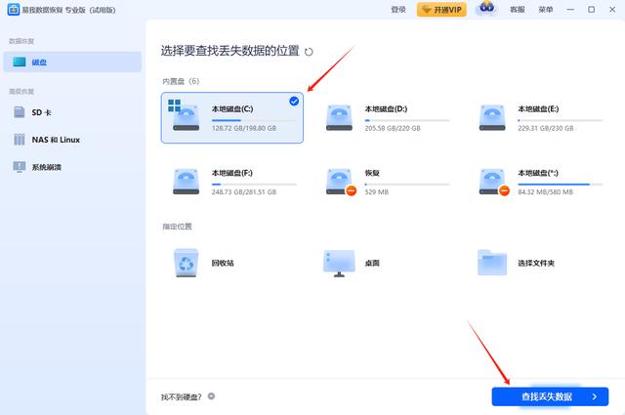Viewport: 625px width, 415px height.
Task: Open the 磁盘 sidebar tab
Action: (x=72, y=62)
